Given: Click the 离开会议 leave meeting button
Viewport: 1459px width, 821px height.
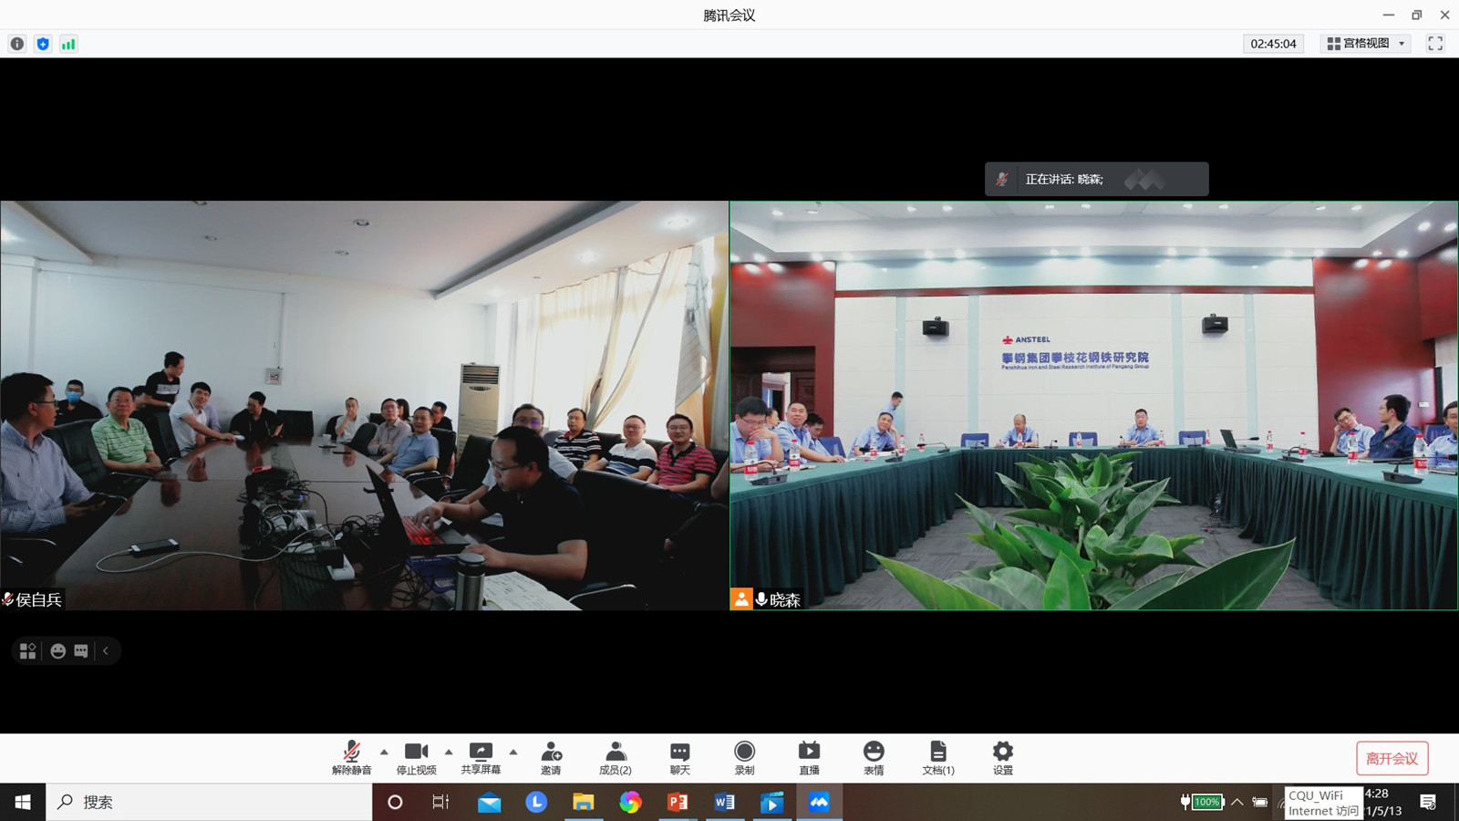Looking at the screenshot, I should pyautogui.click(x=1392, y=758).
